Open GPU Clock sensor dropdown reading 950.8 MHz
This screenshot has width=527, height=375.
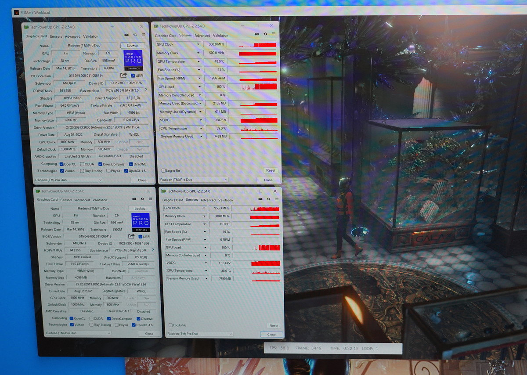coord(199,44)
